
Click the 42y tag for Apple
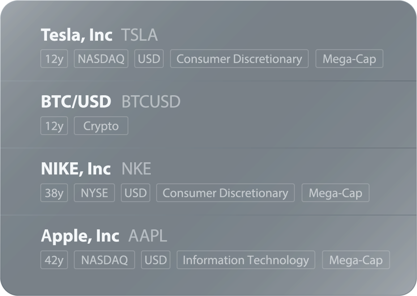click(54, 260)
